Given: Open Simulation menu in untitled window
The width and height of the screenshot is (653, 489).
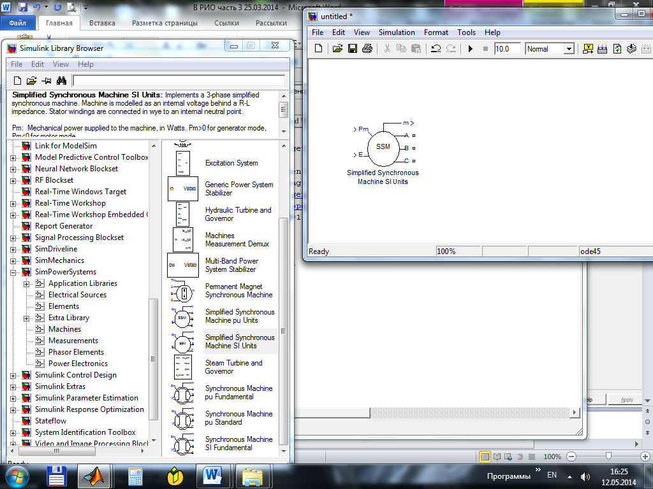Looking at the screenshot, I should tap(397, 32).
